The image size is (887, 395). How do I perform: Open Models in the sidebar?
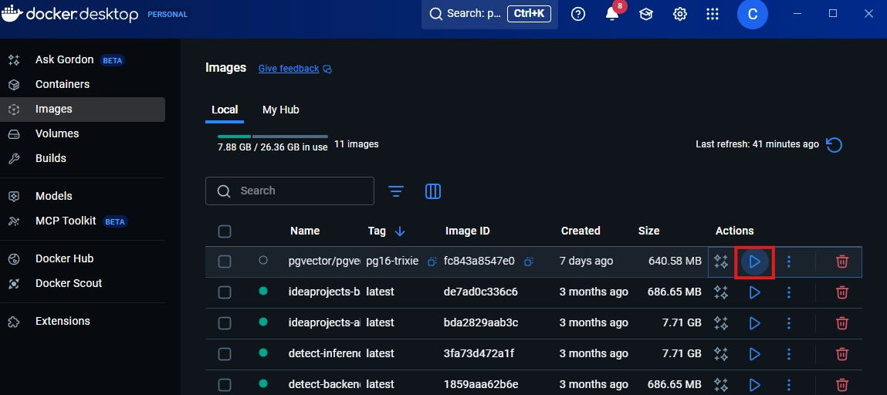83,196
